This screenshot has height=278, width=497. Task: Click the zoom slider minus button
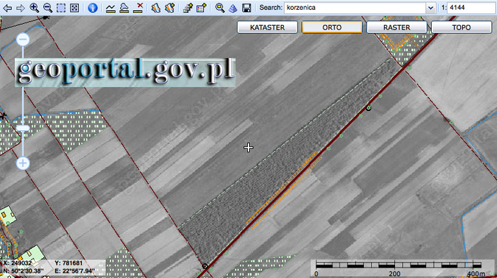click(x=23, y=40)
